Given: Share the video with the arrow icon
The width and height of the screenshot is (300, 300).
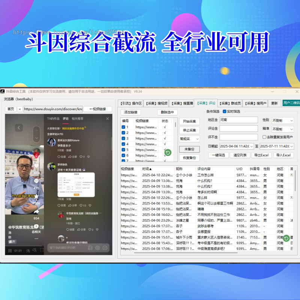Looking at the screenshot, I should [x=36, y=211].
